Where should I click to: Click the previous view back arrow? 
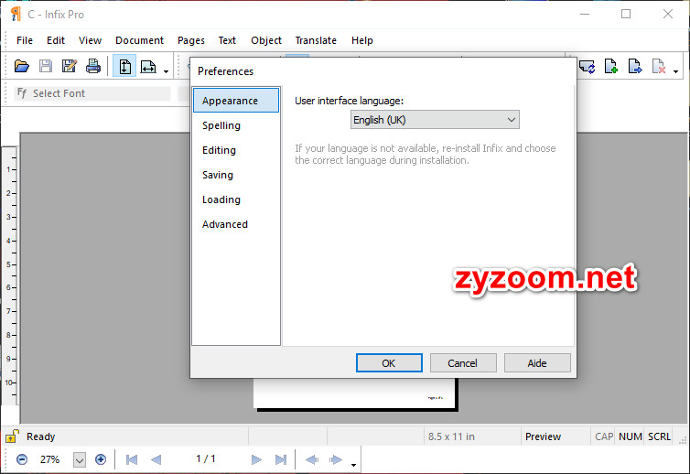pos(311,459)
